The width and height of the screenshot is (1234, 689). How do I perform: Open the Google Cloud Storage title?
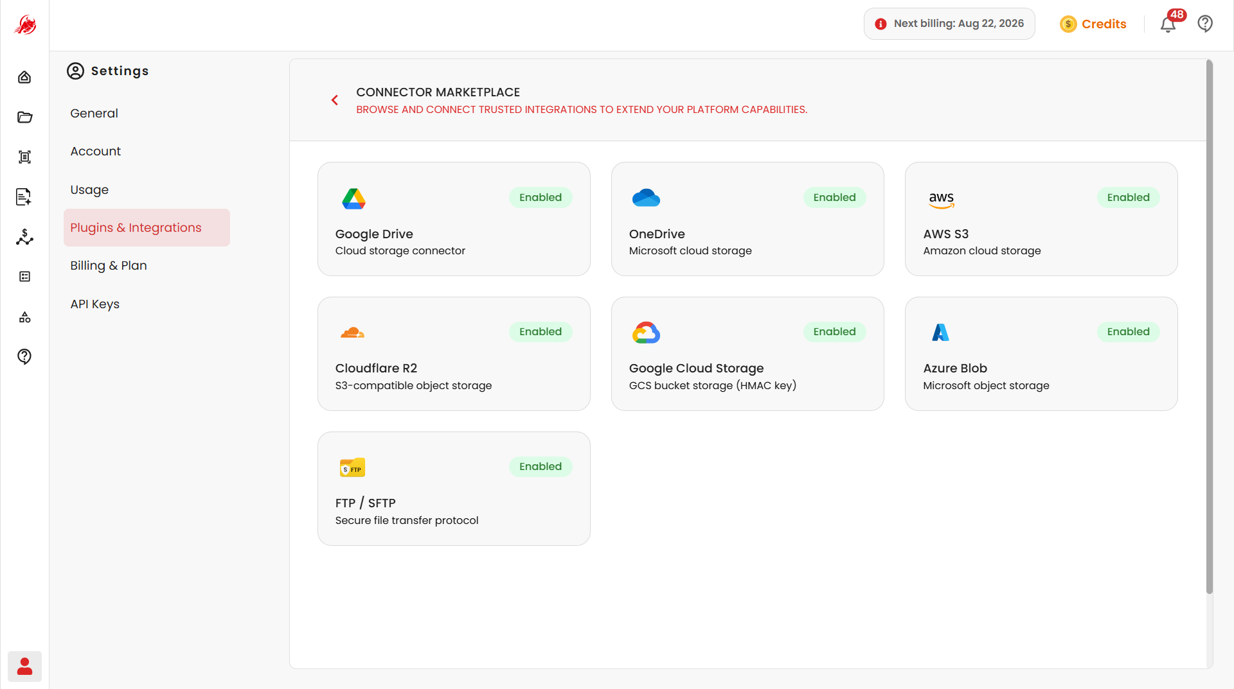697,369
